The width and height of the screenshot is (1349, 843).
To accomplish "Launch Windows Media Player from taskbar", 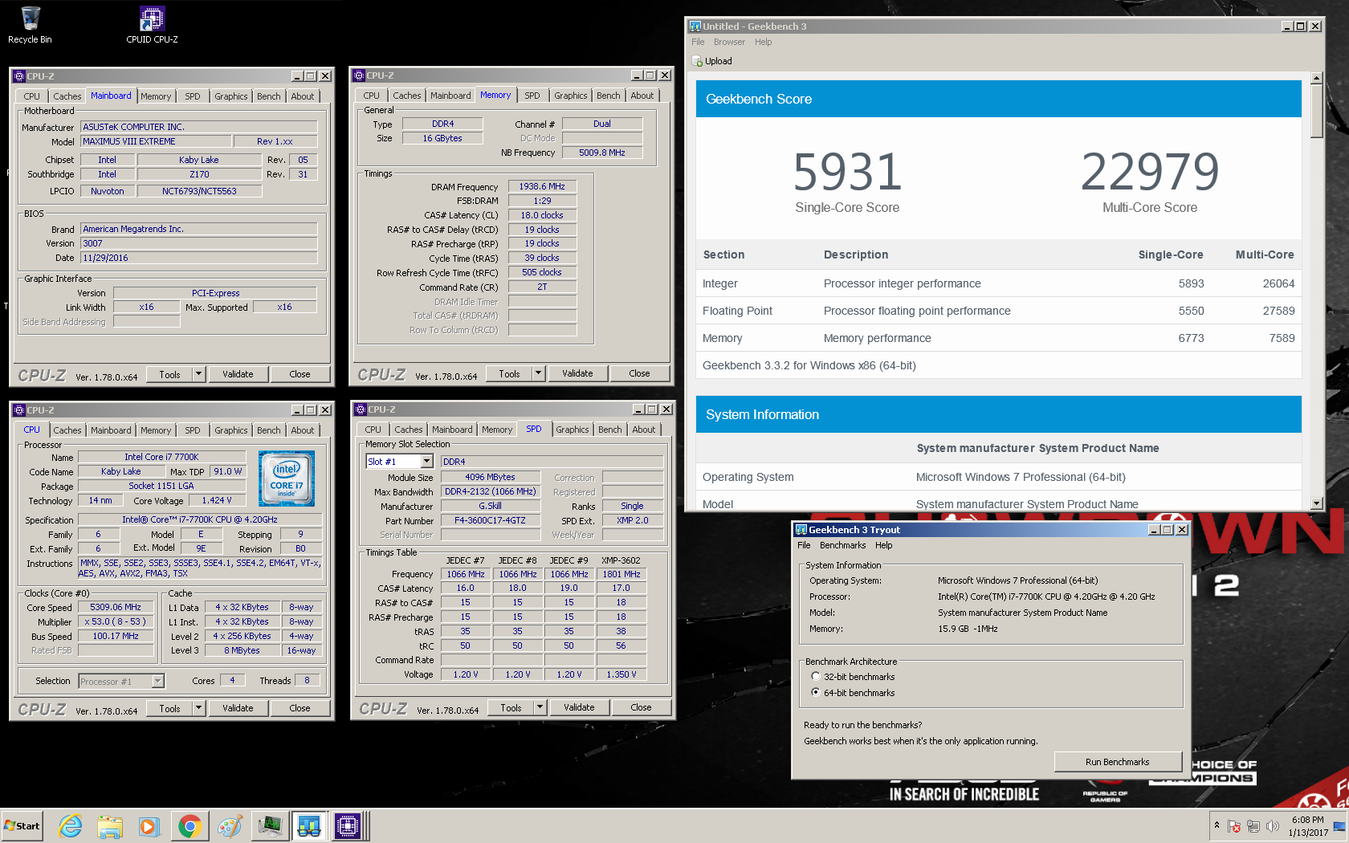I will coord(149,826).
